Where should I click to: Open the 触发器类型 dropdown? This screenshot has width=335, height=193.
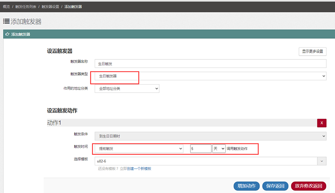coord(210,76)
